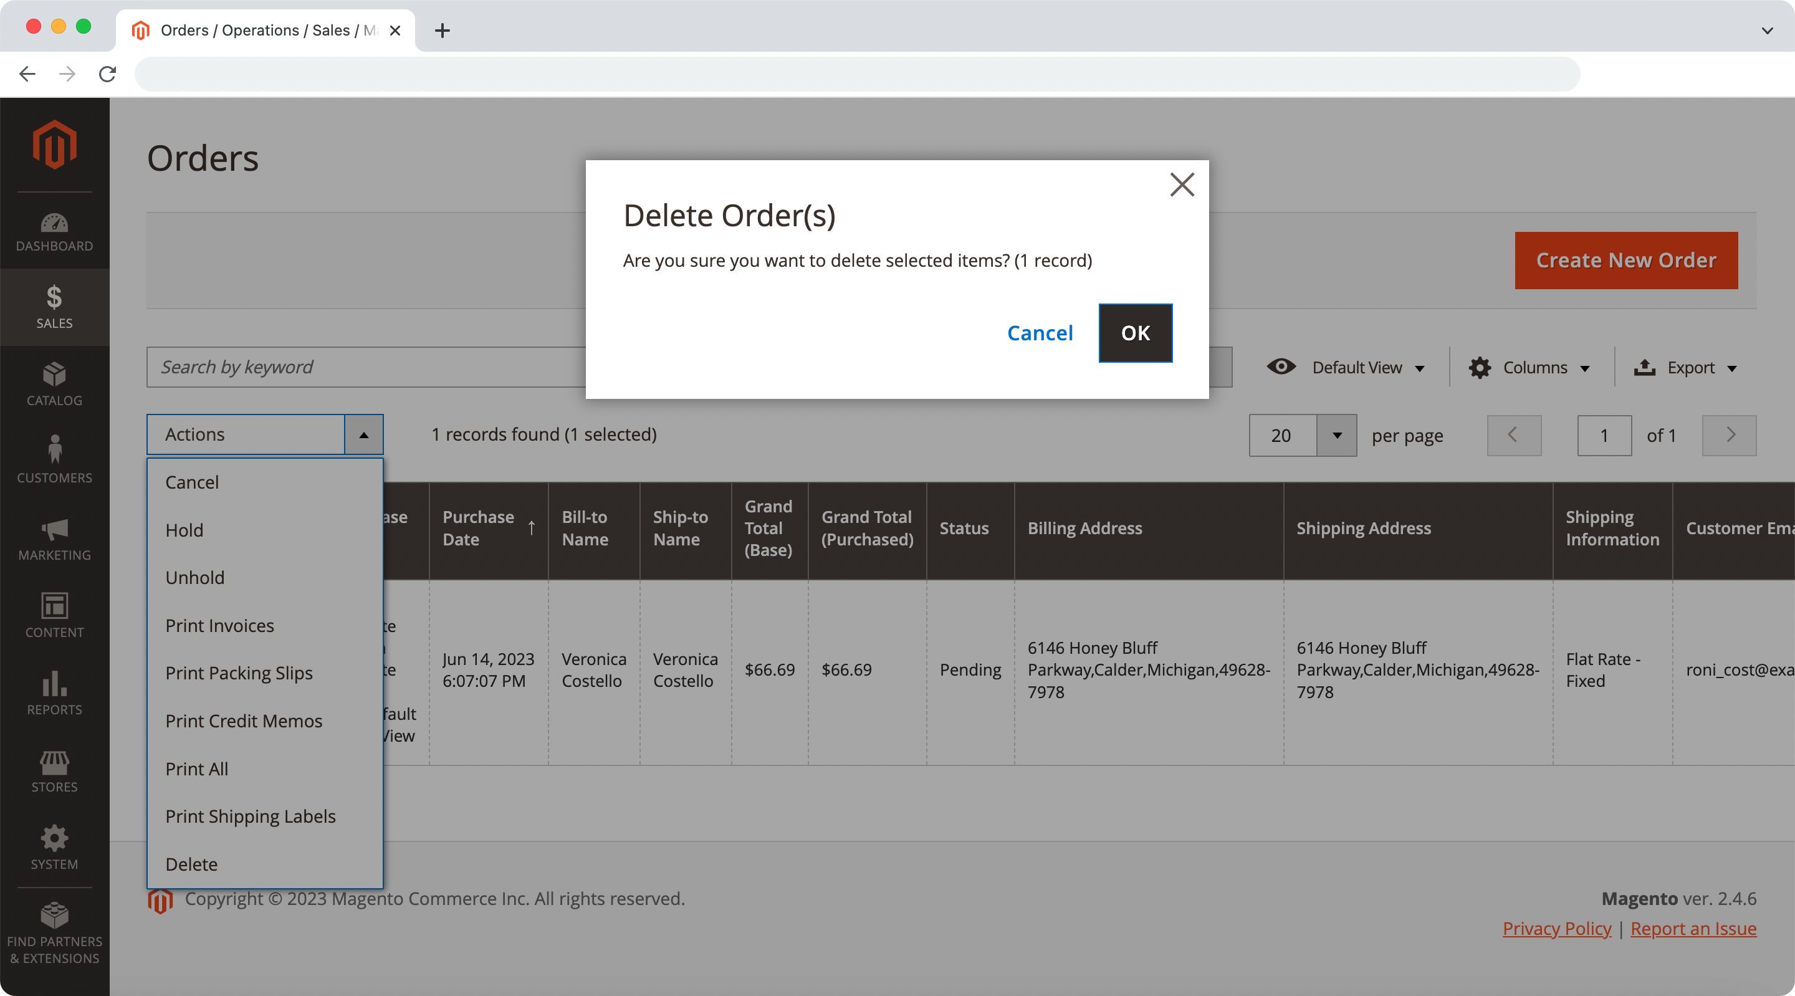Open the Dashboard sidebar icon

tap(54, 232)
